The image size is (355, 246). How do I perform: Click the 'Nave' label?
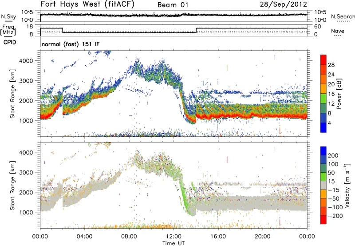pyautogui.click(x=337, y=31)
